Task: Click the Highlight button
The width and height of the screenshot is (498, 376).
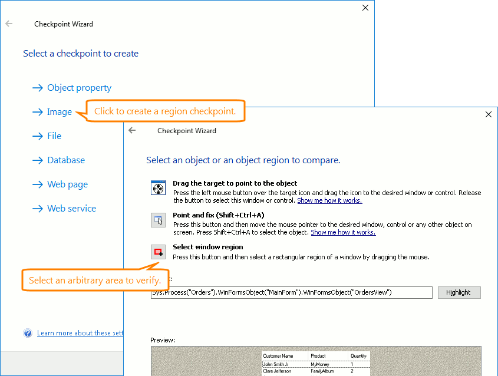Action: point(459,292)
